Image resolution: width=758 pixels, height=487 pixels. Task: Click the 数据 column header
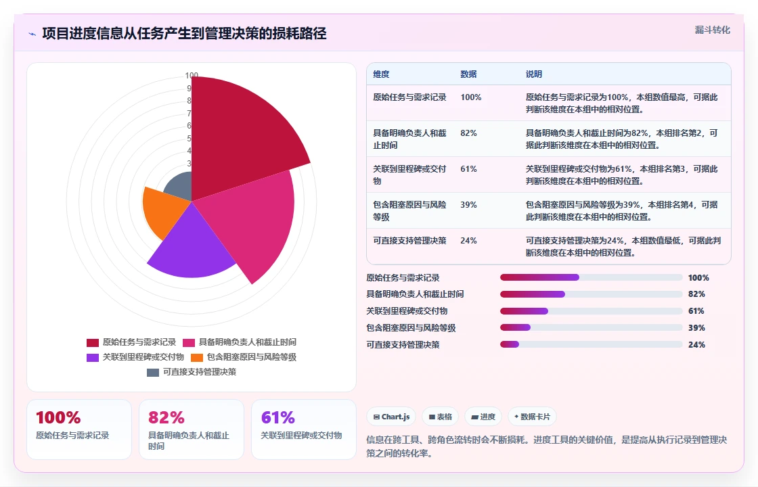468,74
